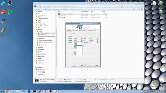Open OBS icon in taskbar

point(51,91)
